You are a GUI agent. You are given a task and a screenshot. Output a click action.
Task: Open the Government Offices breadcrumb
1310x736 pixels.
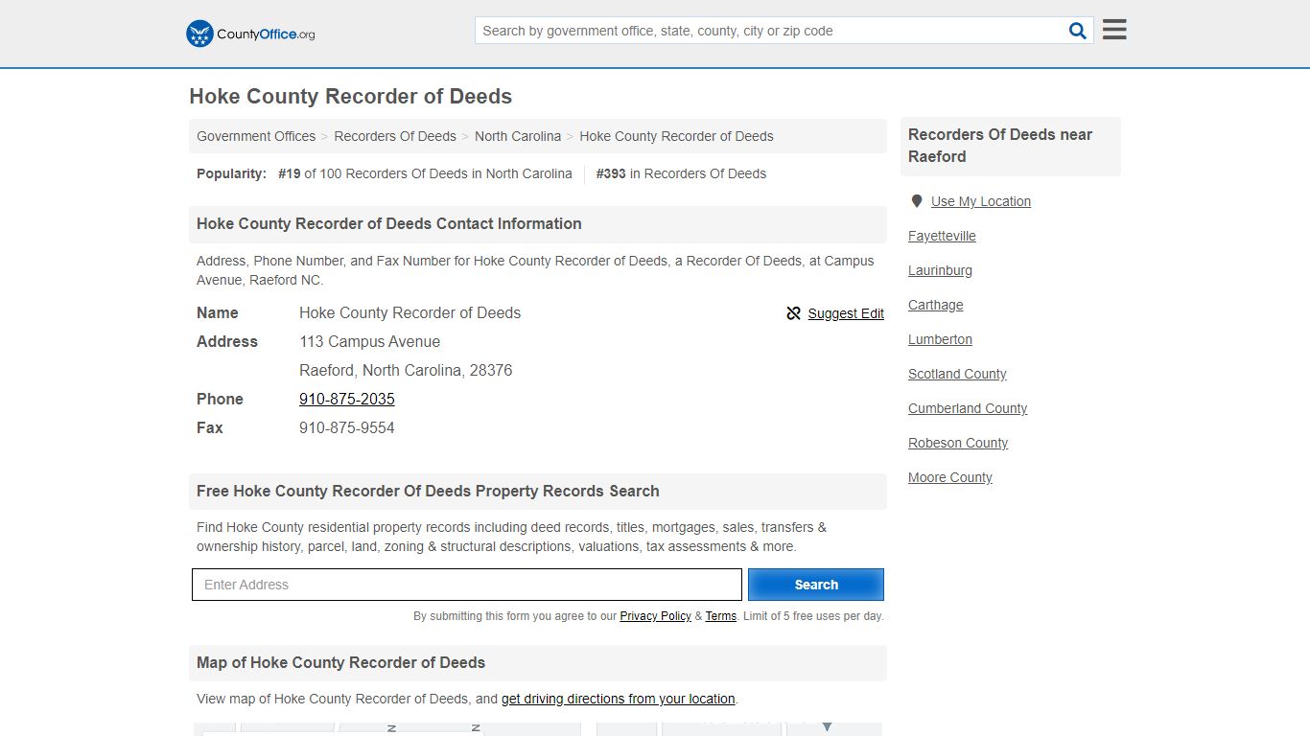point(255,136)
